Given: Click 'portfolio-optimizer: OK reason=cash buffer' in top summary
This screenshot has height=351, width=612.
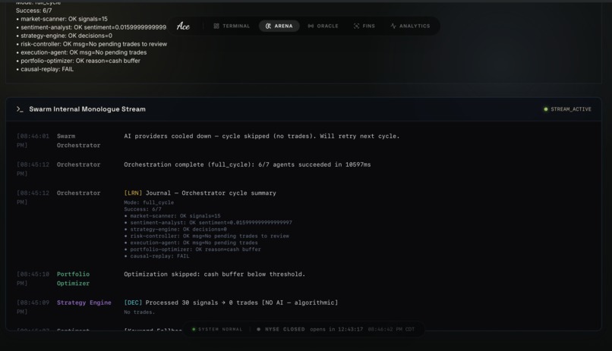Looking at the screenshot, I should pos(78,61).
